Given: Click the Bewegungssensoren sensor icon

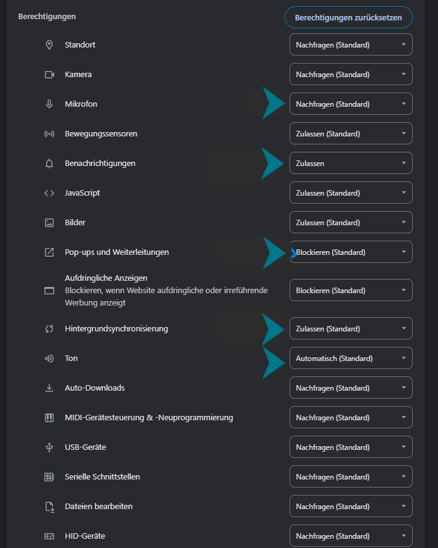Looking at the screenshot, I should [x=49, y=133].
